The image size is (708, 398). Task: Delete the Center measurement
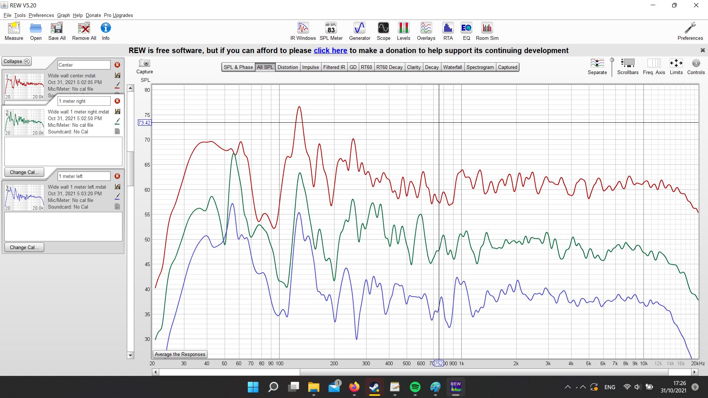[x=117, y=65]
